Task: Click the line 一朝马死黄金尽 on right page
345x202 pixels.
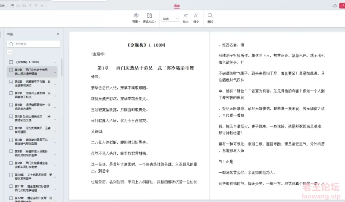Action: tap(247, 173)
